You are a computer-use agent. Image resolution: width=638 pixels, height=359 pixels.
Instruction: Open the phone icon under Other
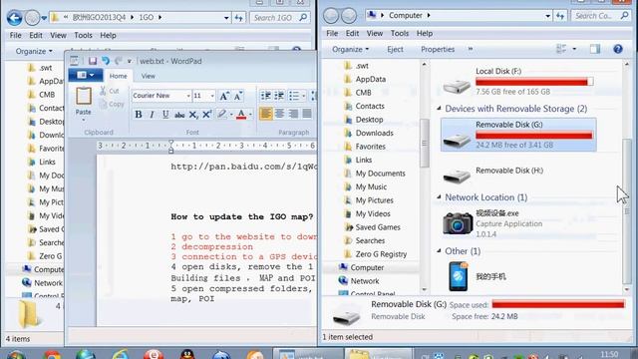[459, 276]
